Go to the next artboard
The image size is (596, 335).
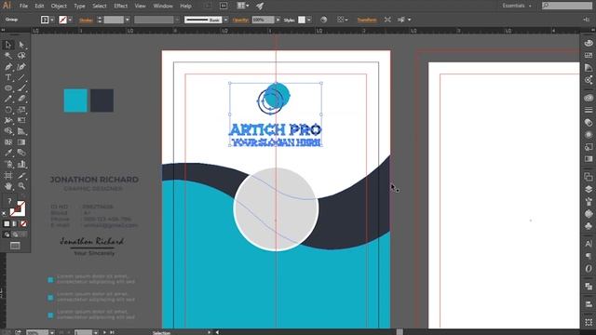(104, 332)
